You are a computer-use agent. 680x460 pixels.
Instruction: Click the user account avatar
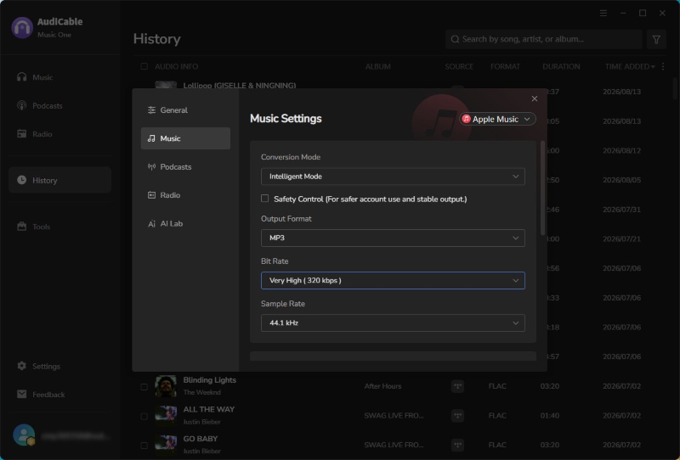24,435
